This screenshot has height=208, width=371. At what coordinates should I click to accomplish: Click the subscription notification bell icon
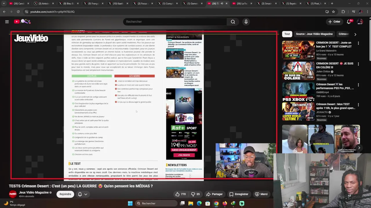[80, 194]
